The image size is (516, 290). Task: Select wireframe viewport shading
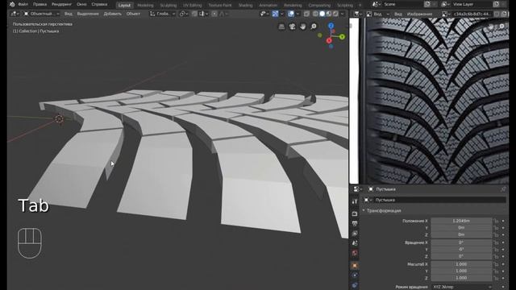click(x=315, y=14)
